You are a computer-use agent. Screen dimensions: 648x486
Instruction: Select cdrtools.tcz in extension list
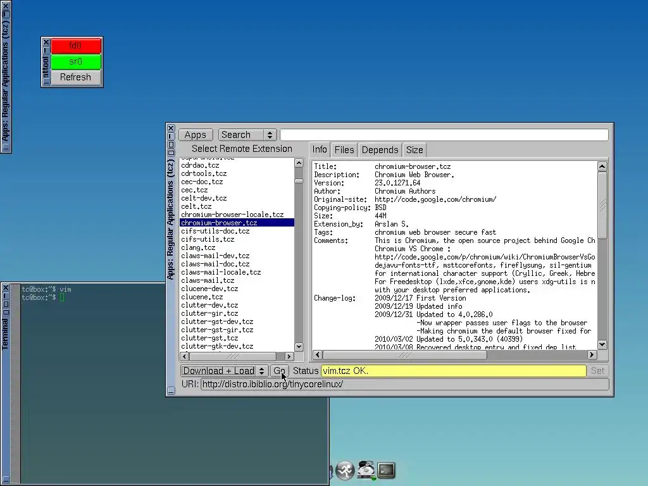click(x=237, y=173)
